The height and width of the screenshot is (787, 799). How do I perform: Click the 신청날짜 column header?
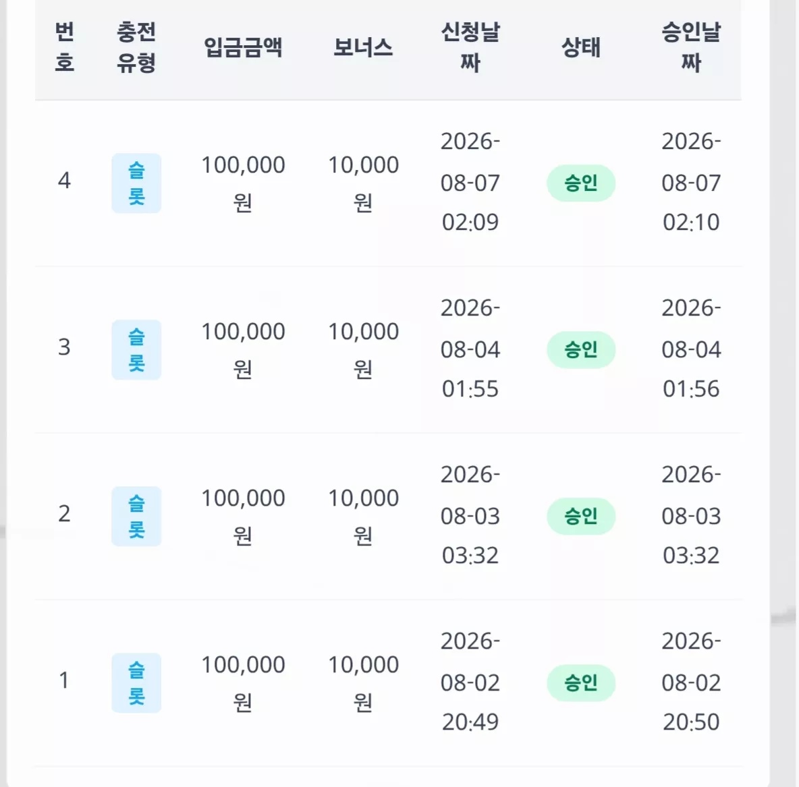tap(470, 47)
